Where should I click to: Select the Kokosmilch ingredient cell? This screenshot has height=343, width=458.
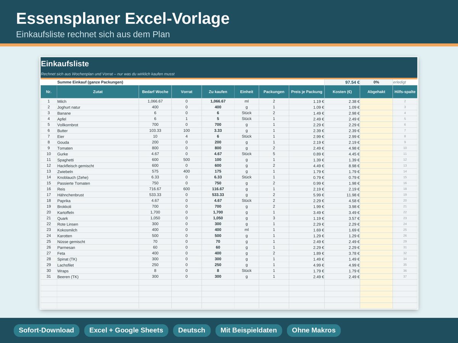coord(98,230)
